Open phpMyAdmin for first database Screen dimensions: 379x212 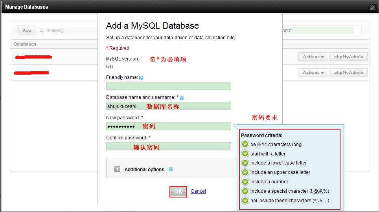tap(348, 57)
